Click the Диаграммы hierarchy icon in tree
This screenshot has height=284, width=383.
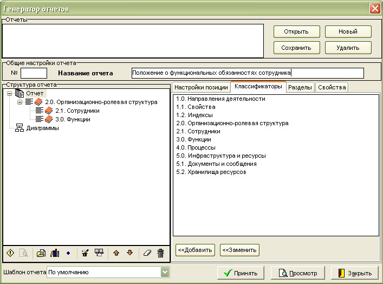coord(20,127)
